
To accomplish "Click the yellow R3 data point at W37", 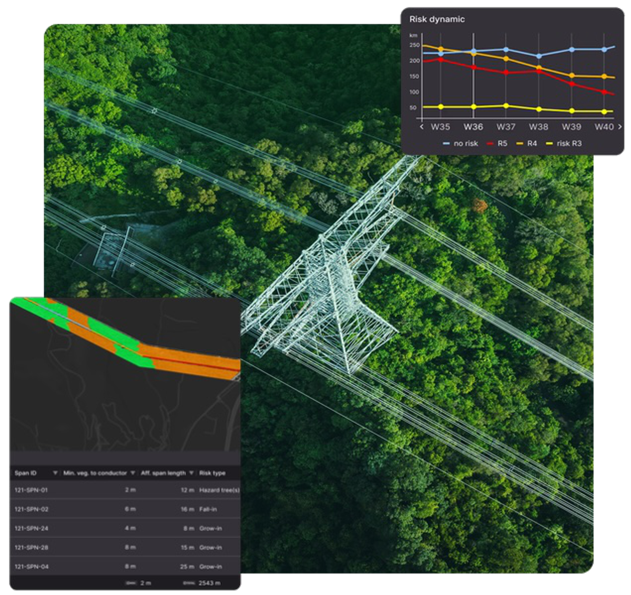I will (x=506, y=106).
